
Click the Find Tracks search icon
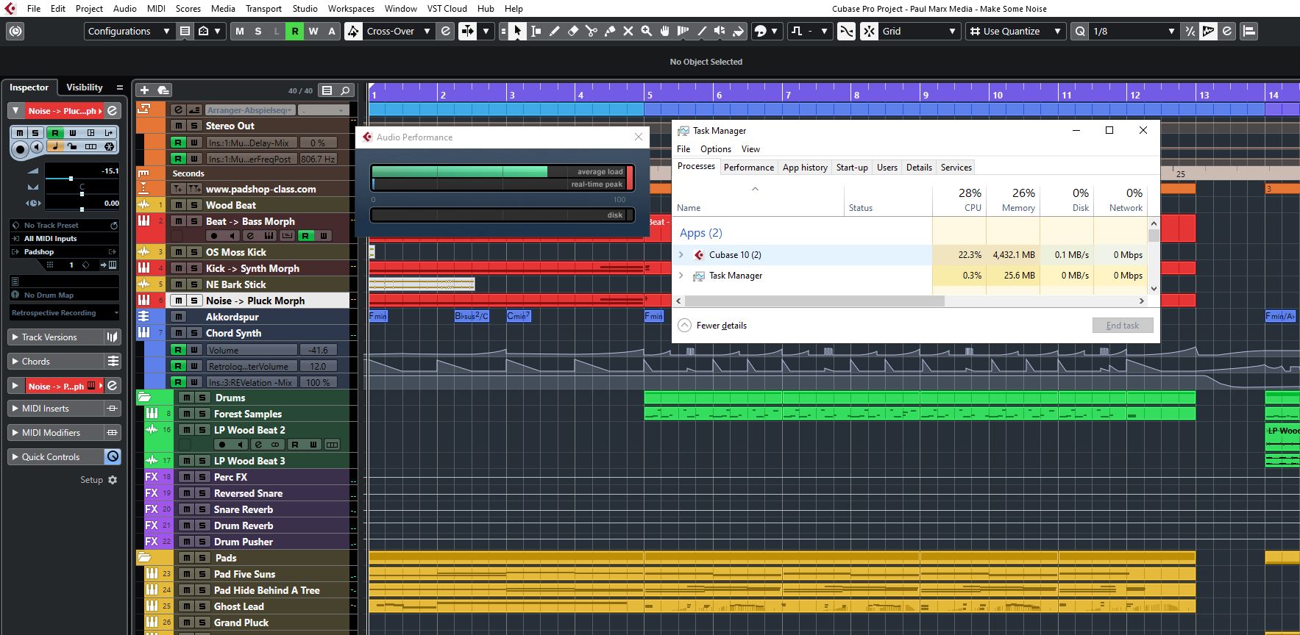coord(345,90)
